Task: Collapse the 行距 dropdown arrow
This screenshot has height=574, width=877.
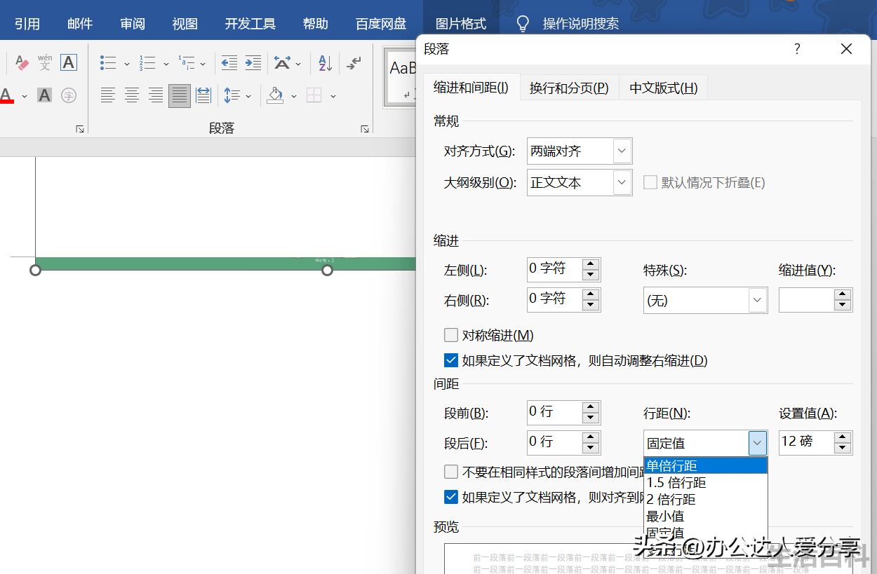Action: 757,443
